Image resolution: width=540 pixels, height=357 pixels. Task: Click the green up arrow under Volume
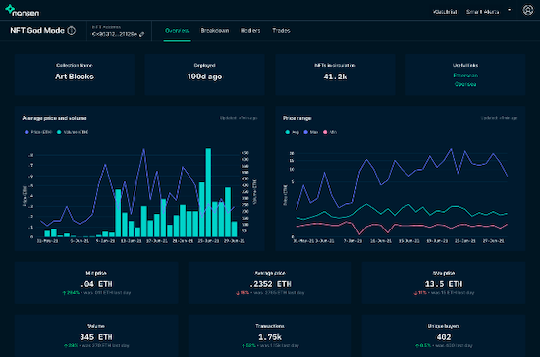click(x=66, y=345)
